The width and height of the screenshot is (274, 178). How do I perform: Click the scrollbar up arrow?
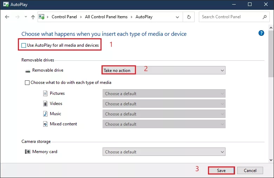click(x=271, y=28)
